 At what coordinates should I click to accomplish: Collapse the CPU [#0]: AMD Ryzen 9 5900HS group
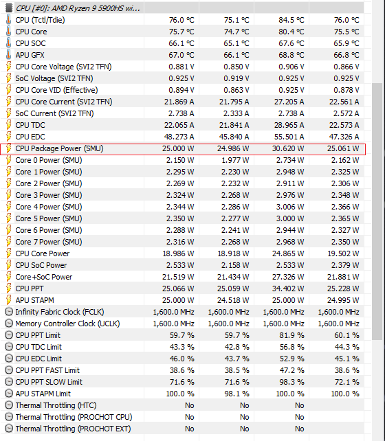click(x=9, y=8)
